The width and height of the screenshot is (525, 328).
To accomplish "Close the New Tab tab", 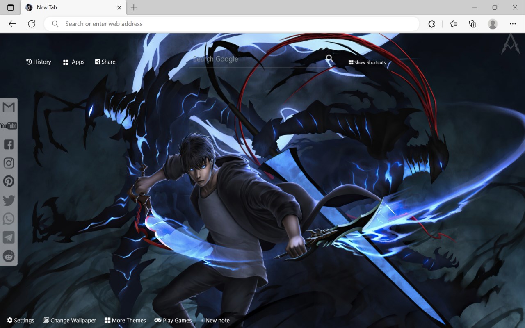I will click(119, 7).
